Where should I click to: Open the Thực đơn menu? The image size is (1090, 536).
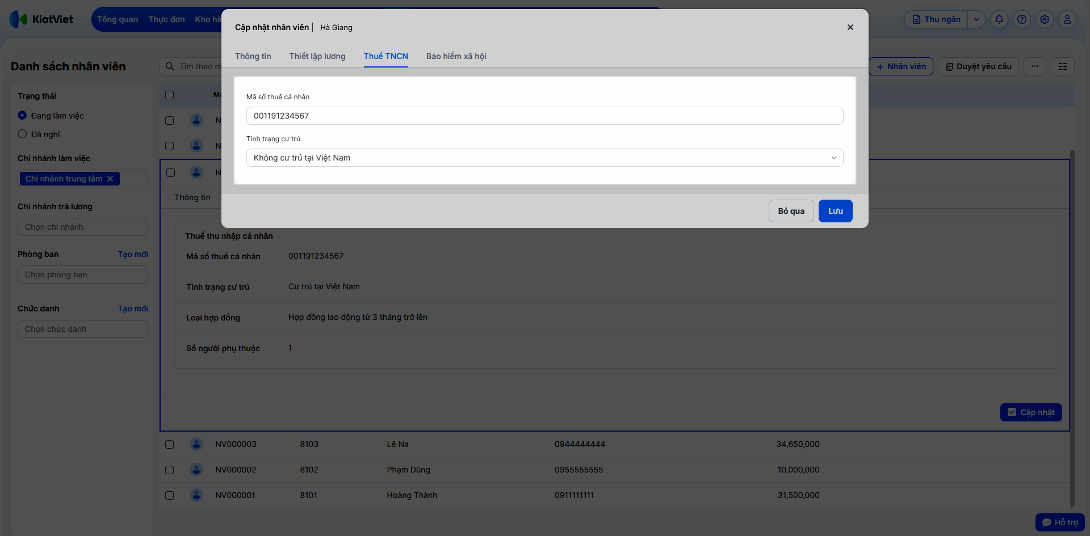coord(167,19)
